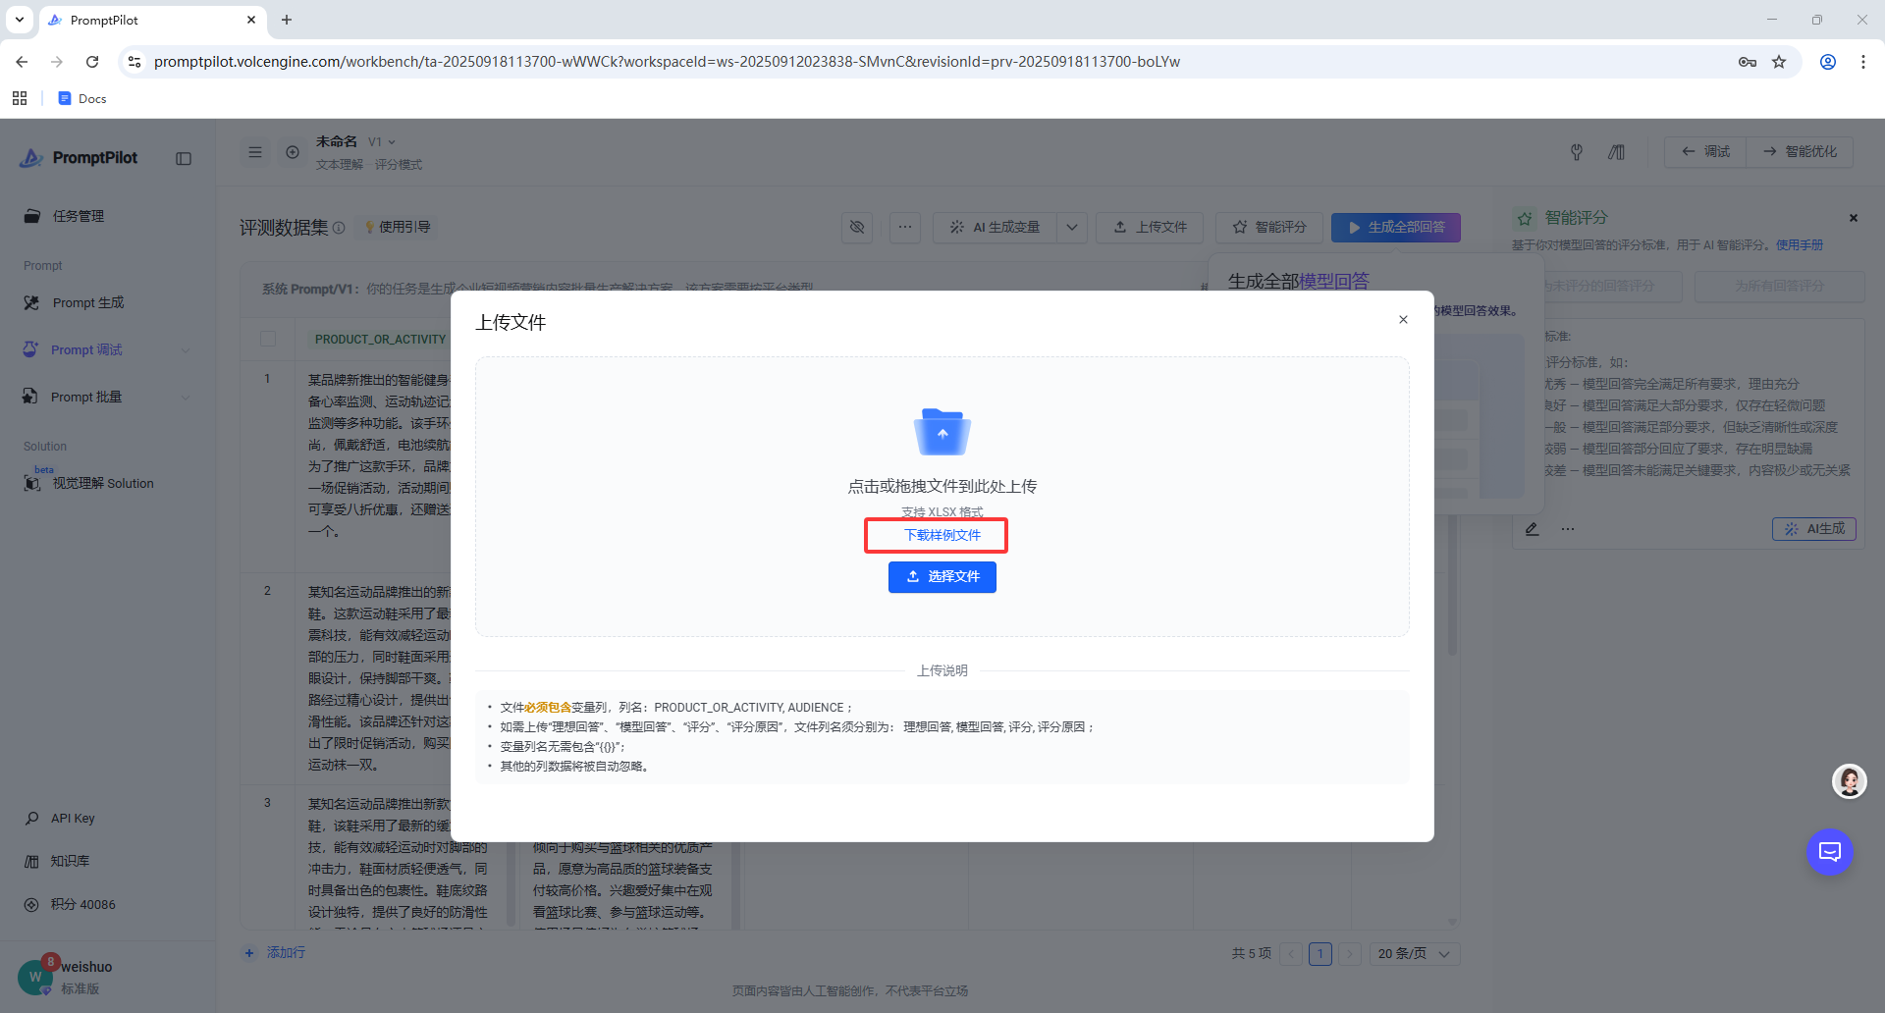Toggle the hide-eye icon in dataset toolbar

(857, 227)
